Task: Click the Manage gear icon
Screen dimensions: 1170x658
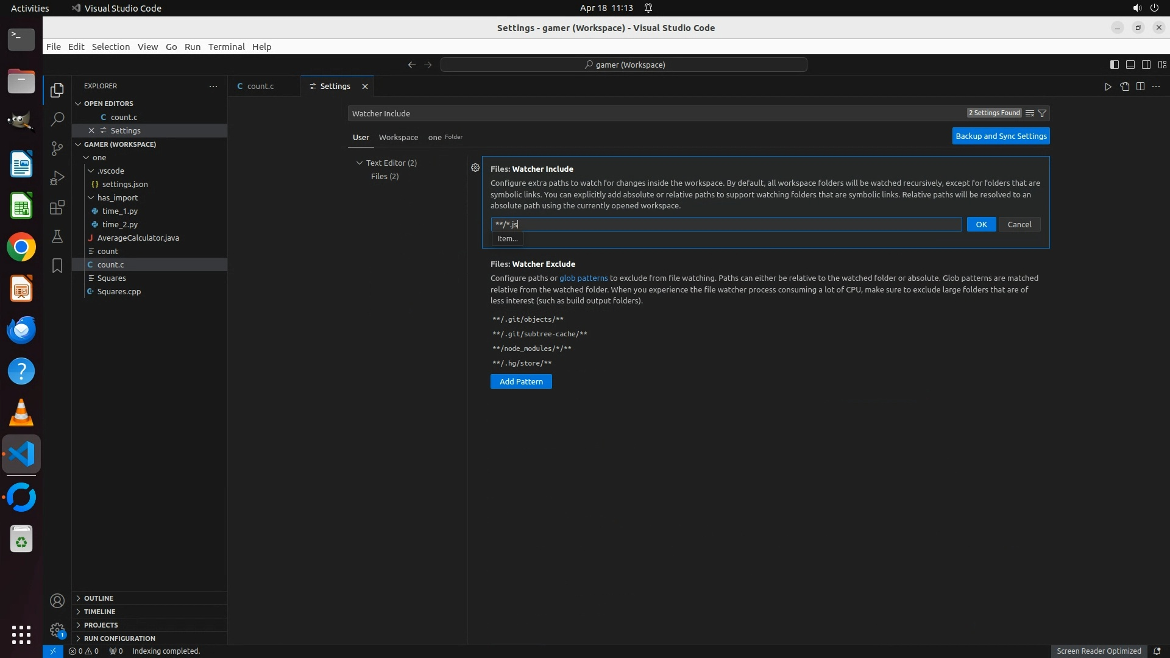Action: 57,630
